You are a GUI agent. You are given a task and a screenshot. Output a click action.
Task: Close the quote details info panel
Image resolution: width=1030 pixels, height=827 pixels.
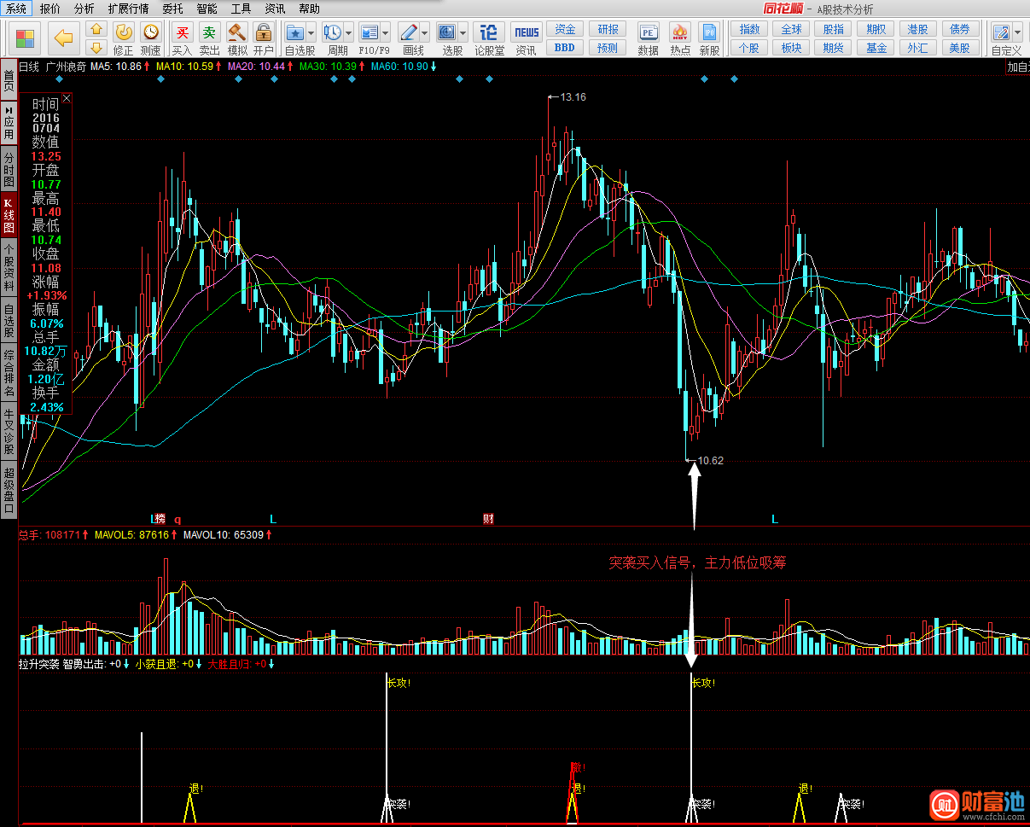click(x=67, y=98)
